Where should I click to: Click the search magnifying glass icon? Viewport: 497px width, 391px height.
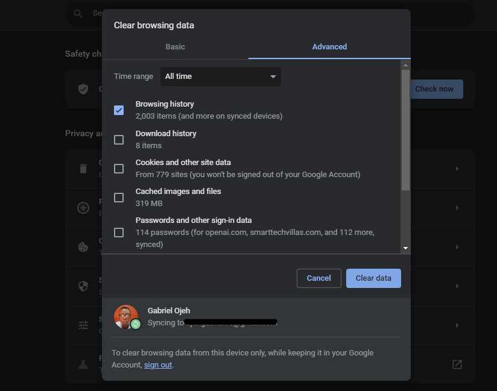coord(78,13)
